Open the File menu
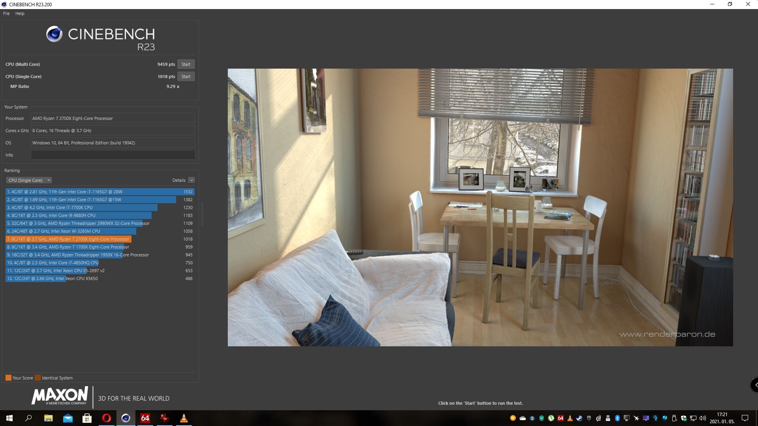The image size is (758, 426). click(6, 13)
